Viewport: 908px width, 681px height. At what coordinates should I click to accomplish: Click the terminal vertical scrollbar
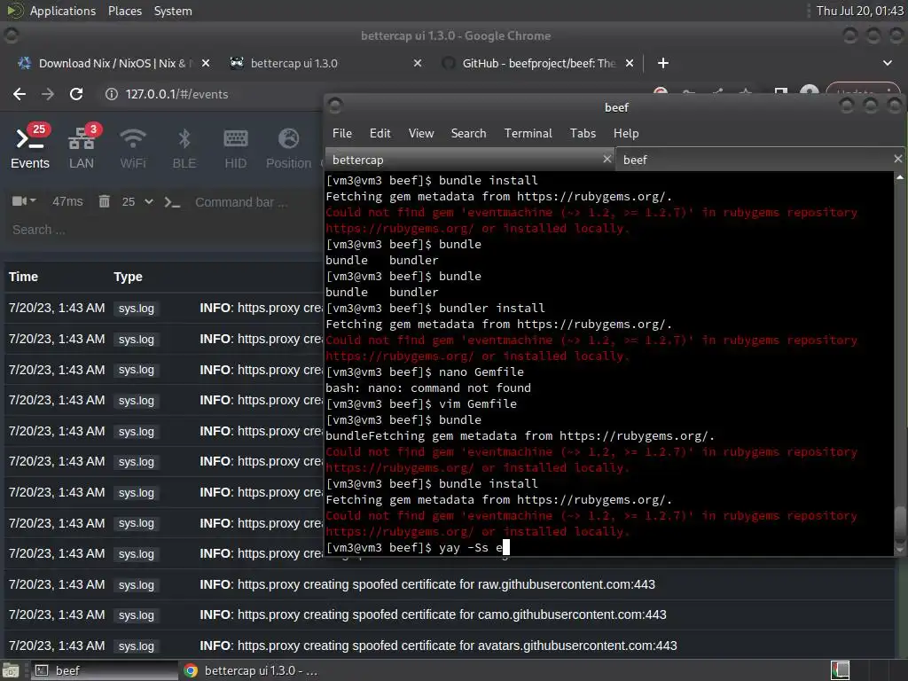(x=899, y=364)
